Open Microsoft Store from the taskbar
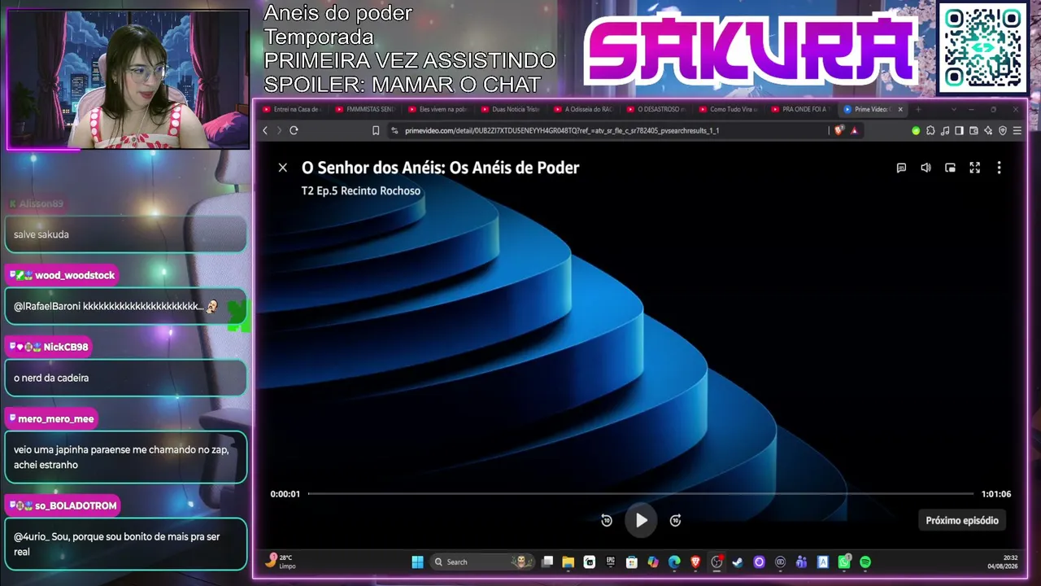The height and width of the screenshot is (586, 1041). tap(632, 562)
